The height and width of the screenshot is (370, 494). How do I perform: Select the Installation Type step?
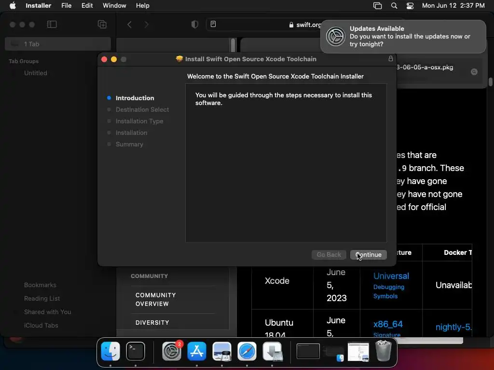click(x=139, y=121)
